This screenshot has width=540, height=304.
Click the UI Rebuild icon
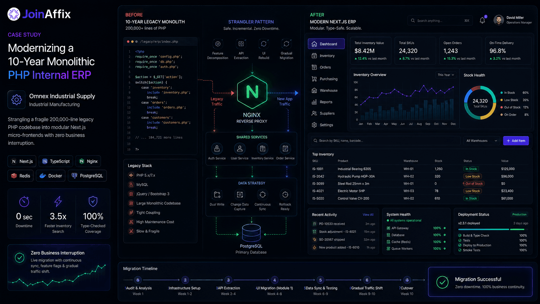click(x=264, y=44)
